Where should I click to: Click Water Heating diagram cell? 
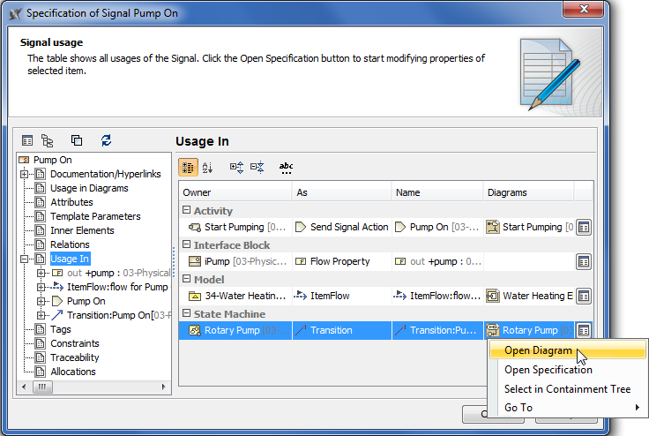[529, 296]
